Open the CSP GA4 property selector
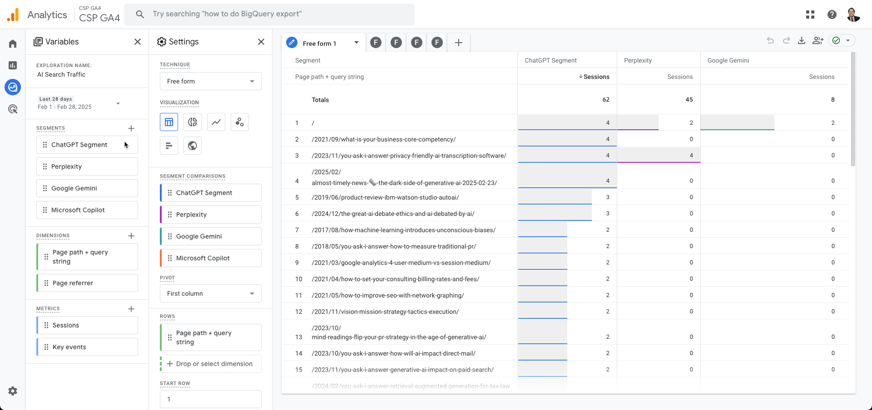The image size is (872, 410). click(99, 15)
